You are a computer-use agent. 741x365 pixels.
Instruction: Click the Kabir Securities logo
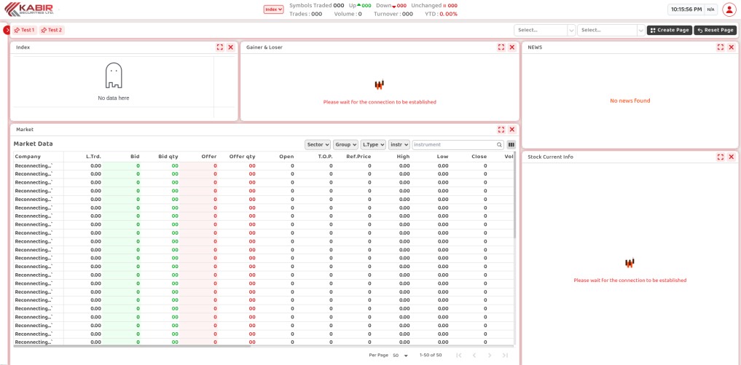(x=29, y=9)
